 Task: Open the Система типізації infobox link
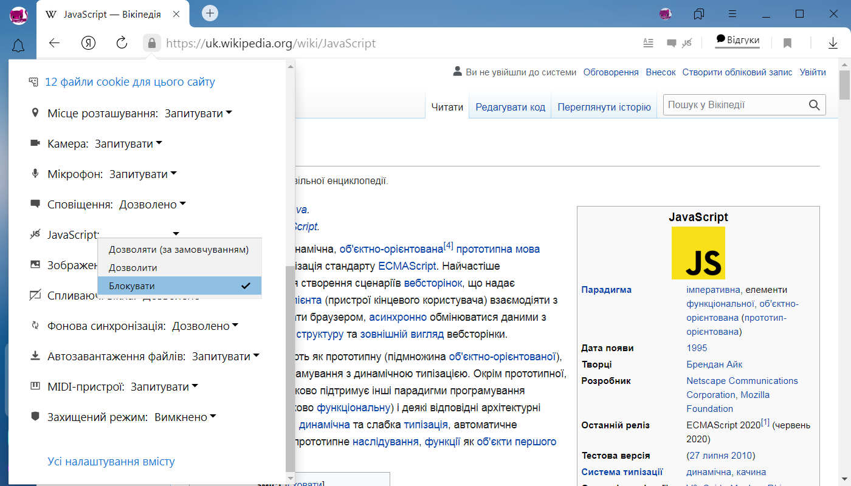point(622,472)
